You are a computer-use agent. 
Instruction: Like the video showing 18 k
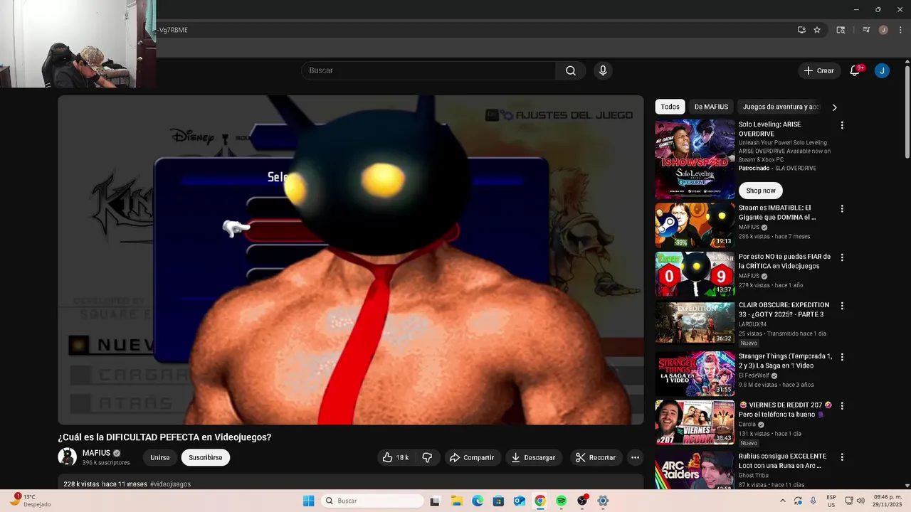[396, 457]
